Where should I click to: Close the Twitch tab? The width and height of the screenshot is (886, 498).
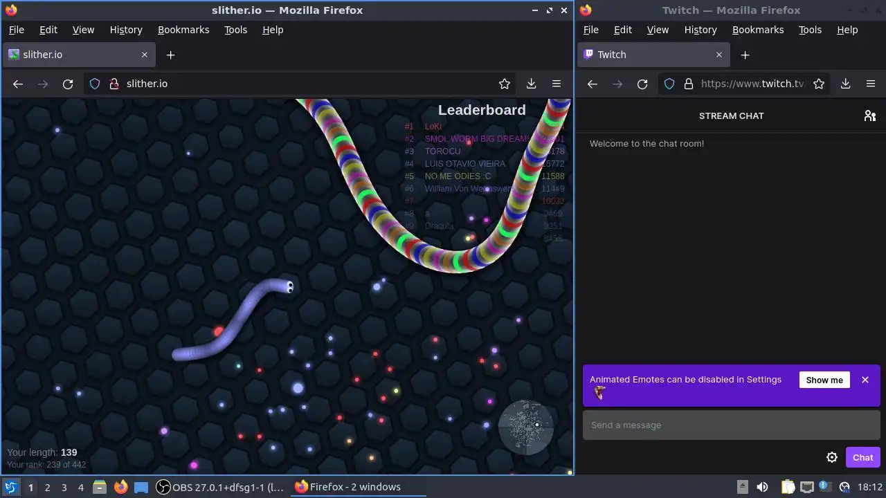[719, 55]
